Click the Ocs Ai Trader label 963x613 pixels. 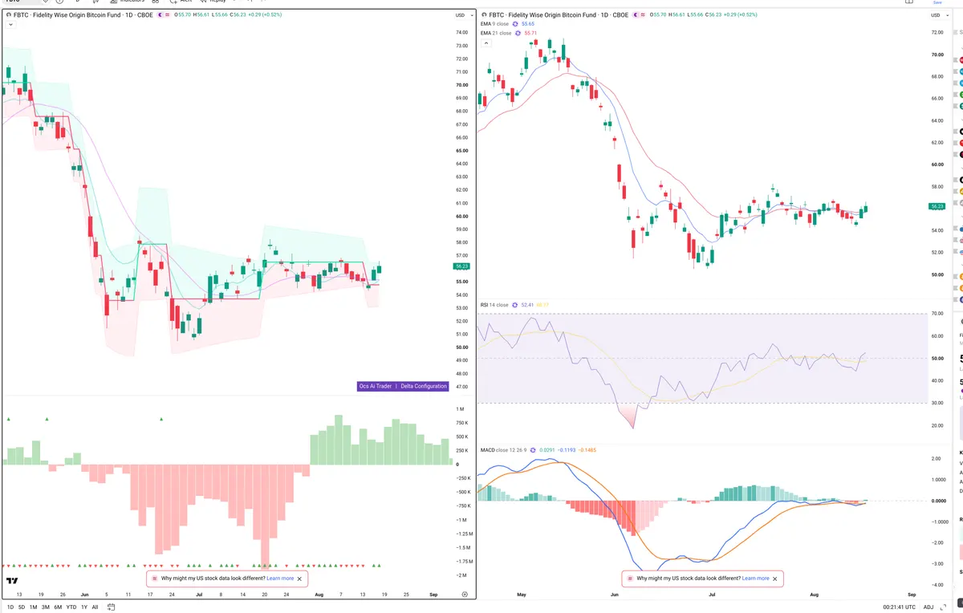coord(376,386)
